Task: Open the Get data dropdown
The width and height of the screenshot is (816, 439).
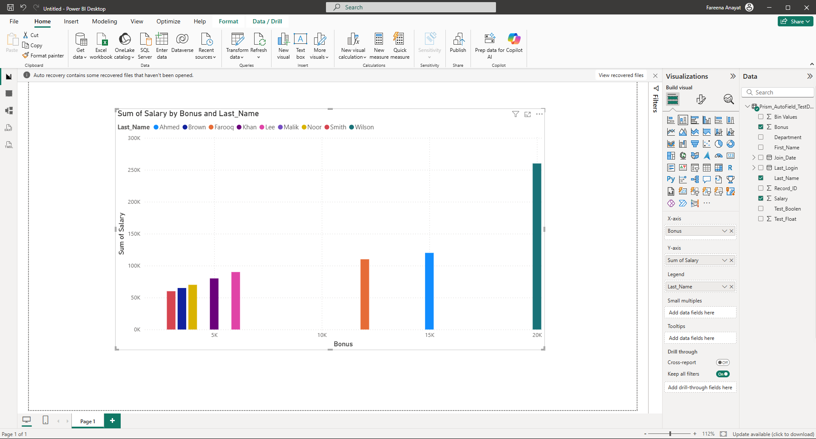Action: click(79, 57)
